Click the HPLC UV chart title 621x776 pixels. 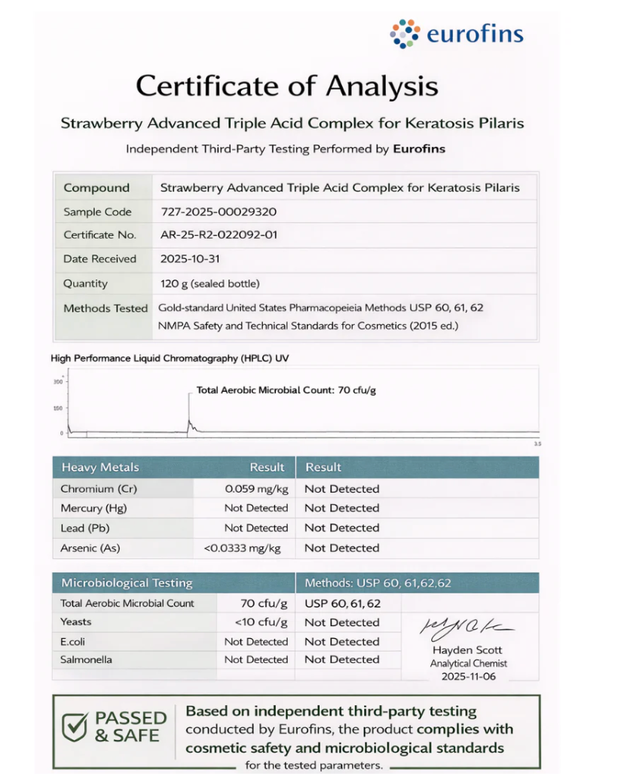tap(170, 359)
